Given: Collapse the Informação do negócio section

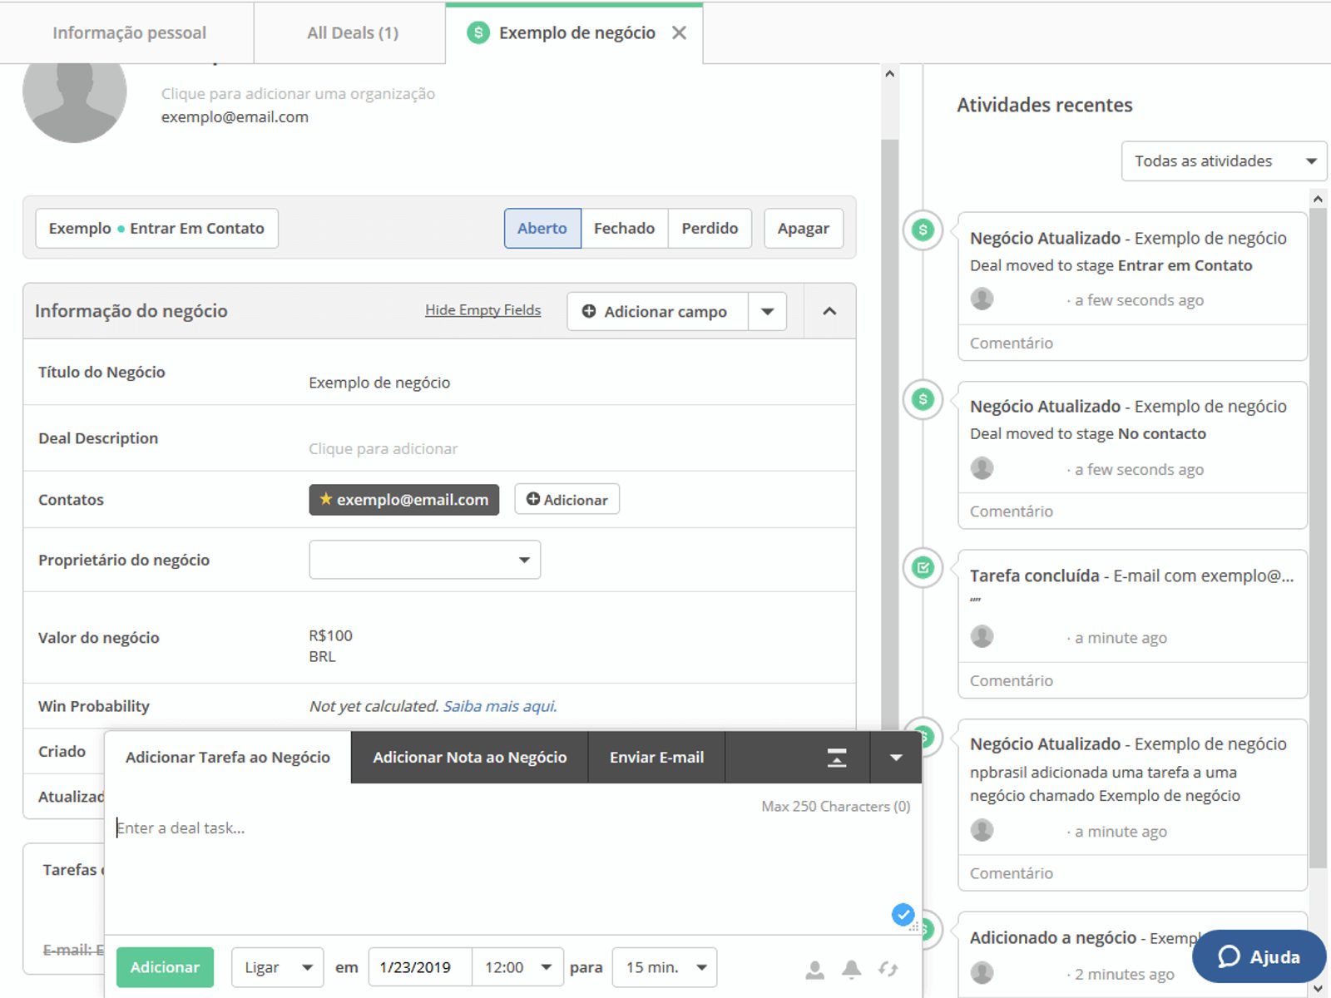Looking at the screenshot, I should (x=829, y=311).
